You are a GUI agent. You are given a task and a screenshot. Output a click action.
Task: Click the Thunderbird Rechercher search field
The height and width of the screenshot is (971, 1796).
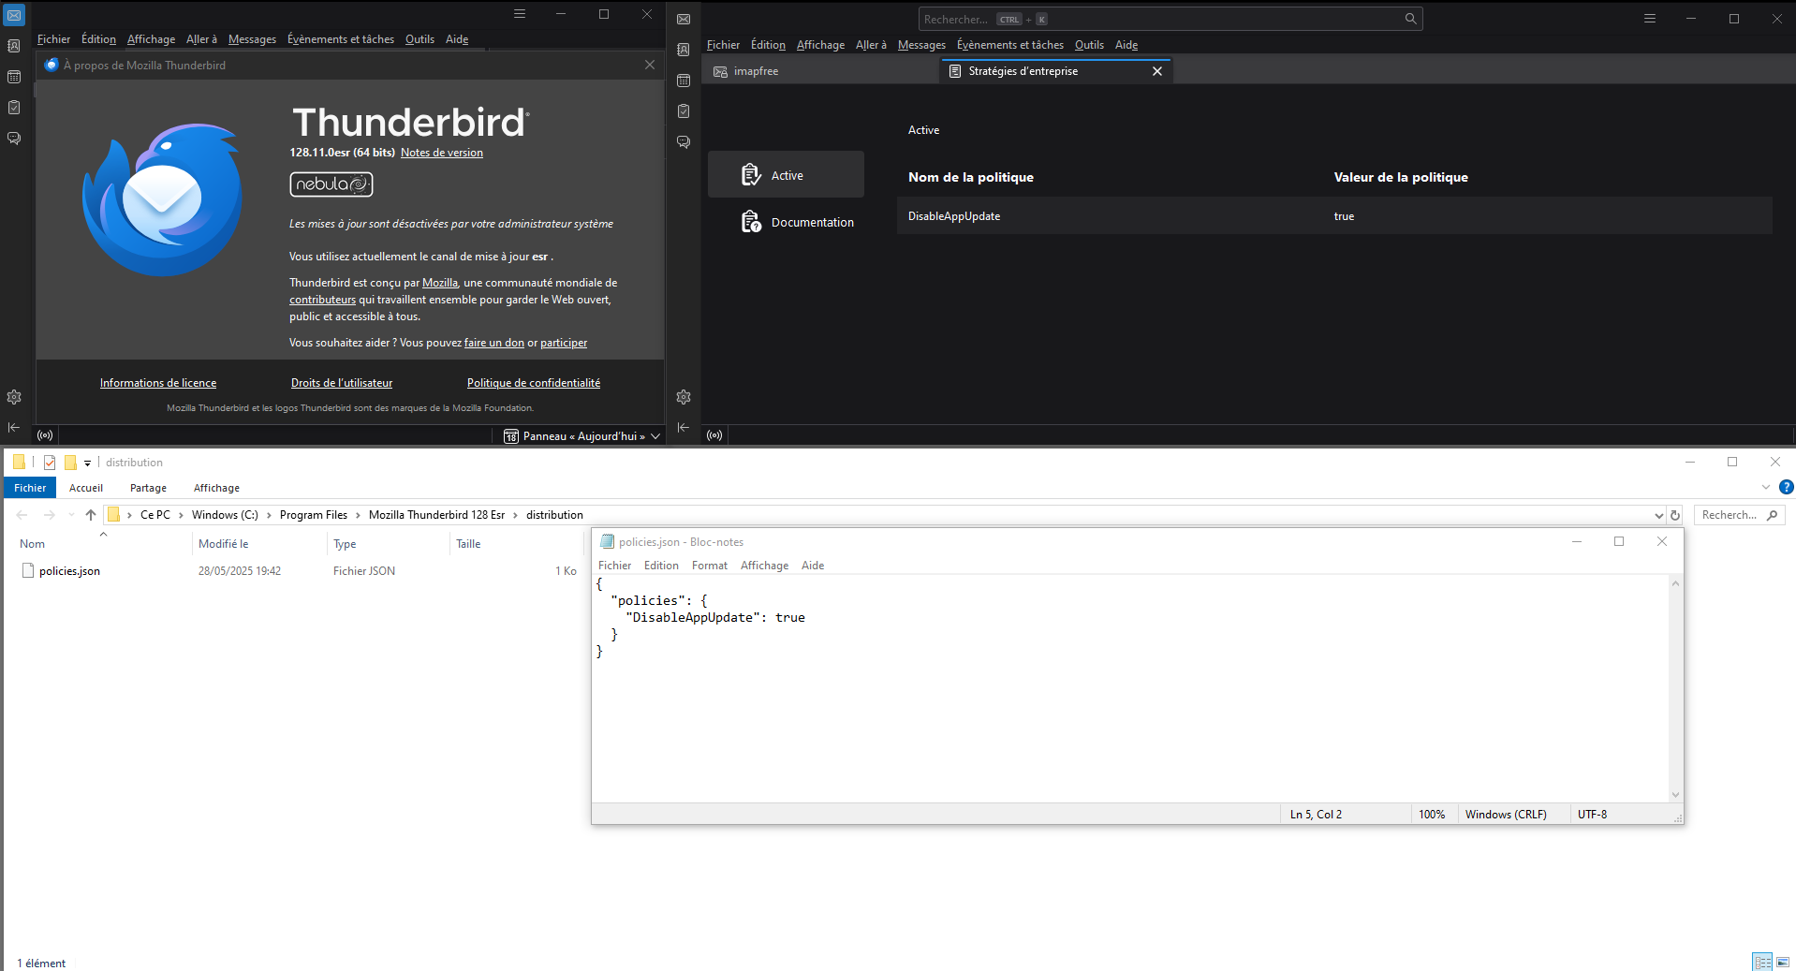point(1161,19)
